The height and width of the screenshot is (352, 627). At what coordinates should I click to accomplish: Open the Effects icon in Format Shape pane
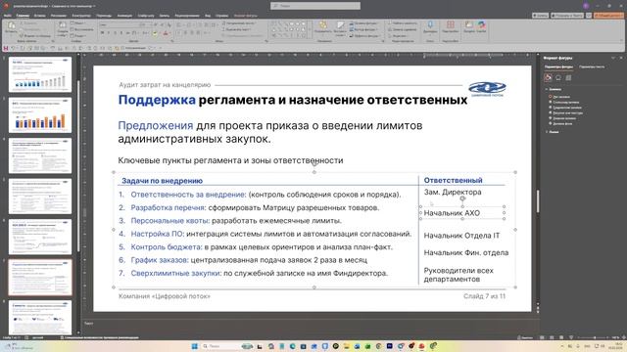558,78
